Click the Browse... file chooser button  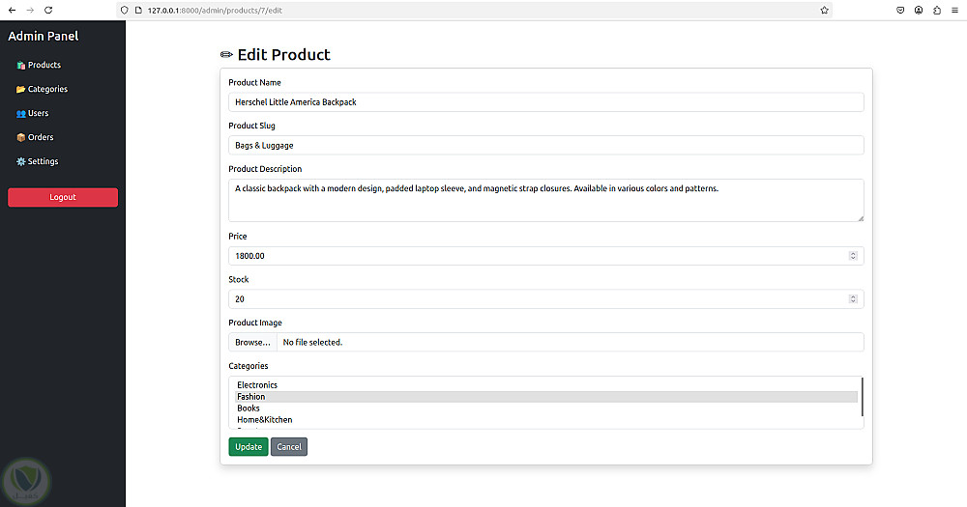coord(252,343)
